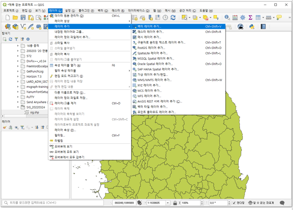293x210 pixels.
Task: Open a project with the yellow folder icon
Action: 15,18
